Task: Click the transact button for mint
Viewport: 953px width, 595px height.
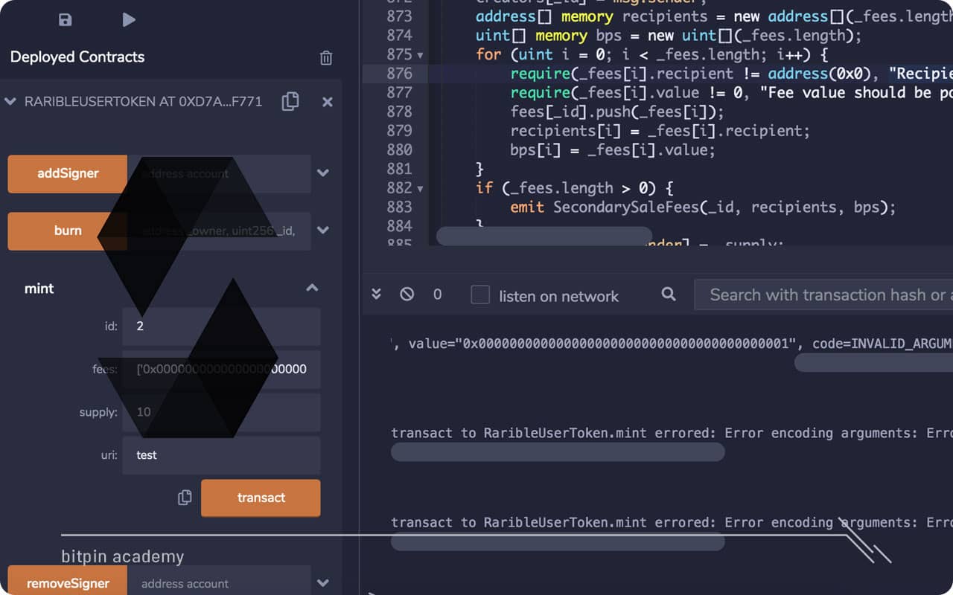Action: click(261, 498)
